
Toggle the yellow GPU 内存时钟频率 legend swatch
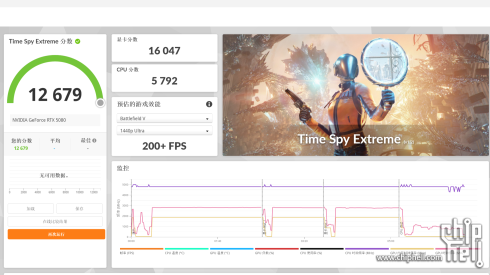412,249
